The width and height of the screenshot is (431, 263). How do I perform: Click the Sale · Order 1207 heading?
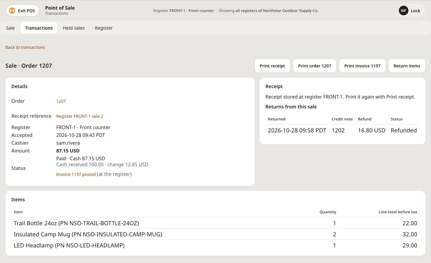point(29,66)
